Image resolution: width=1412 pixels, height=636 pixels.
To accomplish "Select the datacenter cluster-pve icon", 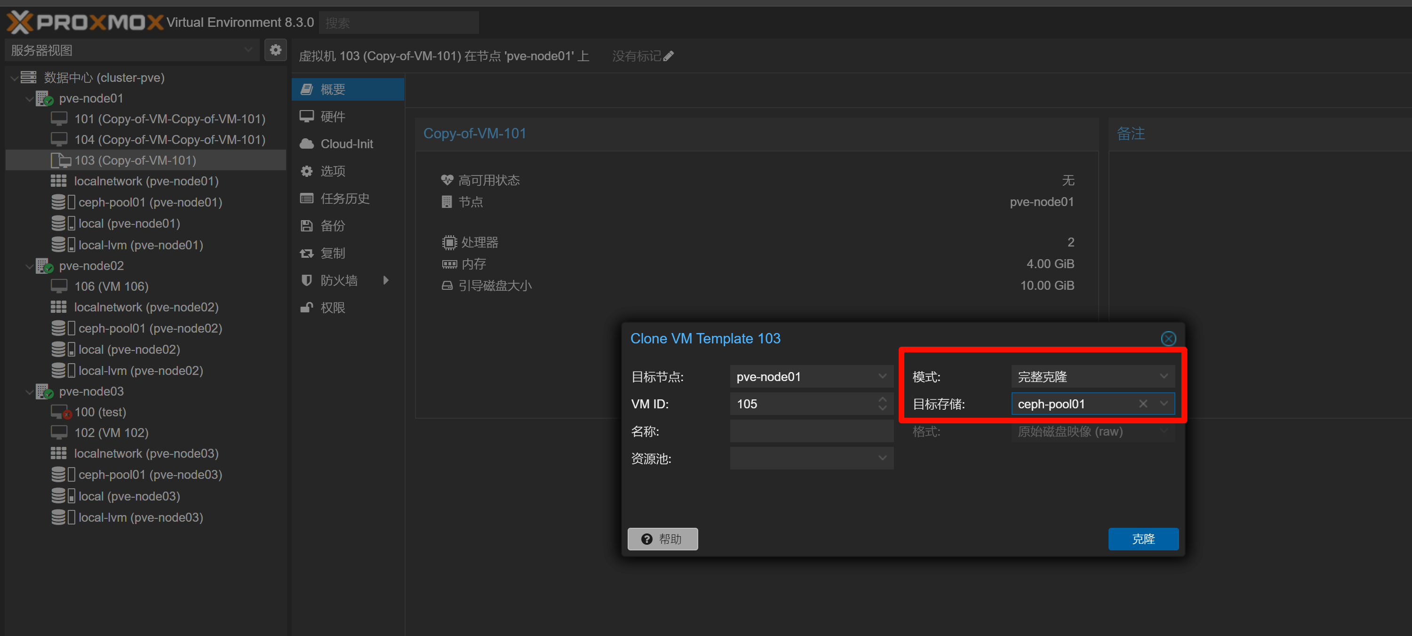I will coord(29,77).
